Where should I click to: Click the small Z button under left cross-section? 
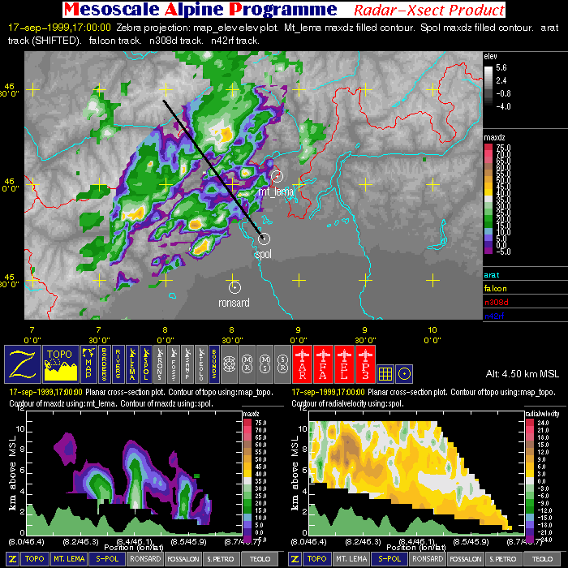(x=12, y=559)
